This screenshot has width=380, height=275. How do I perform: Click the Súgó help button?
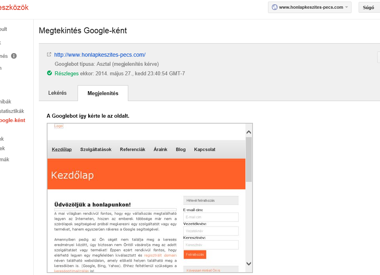point(369,7)
